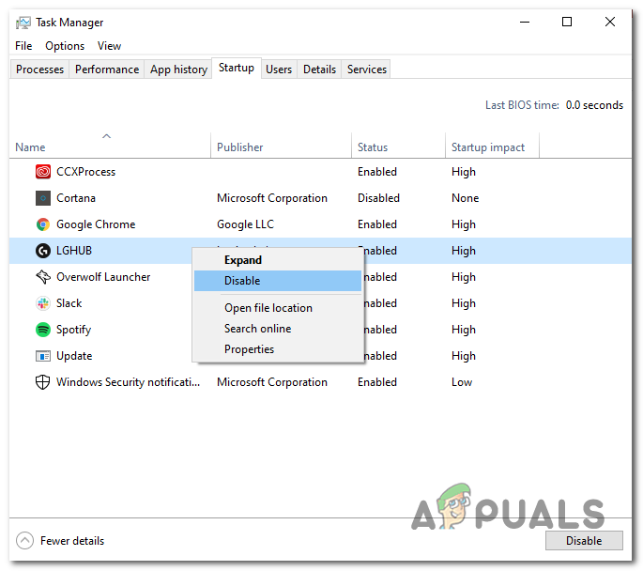Select the Startup tab
This screenshot has width=643, height=571.
[x=237, y=68]
